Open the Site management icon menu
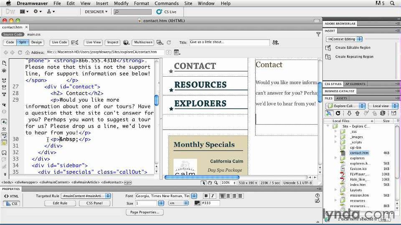Viewport: 401px width, 225px height. coord(51,12)
